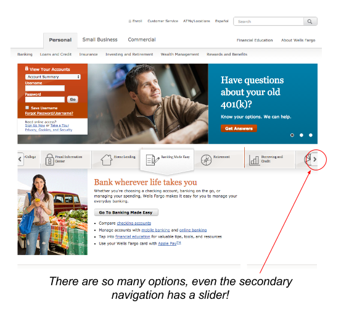Open the Take a Tour link
The image size is (341, 313).
pyautogui.click(x=60, y=125)
